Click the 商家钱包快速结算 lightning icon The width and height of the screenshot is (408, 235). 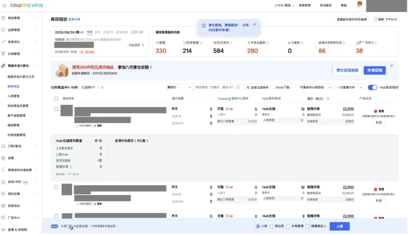pyautogui.click(x=3, y=170)
